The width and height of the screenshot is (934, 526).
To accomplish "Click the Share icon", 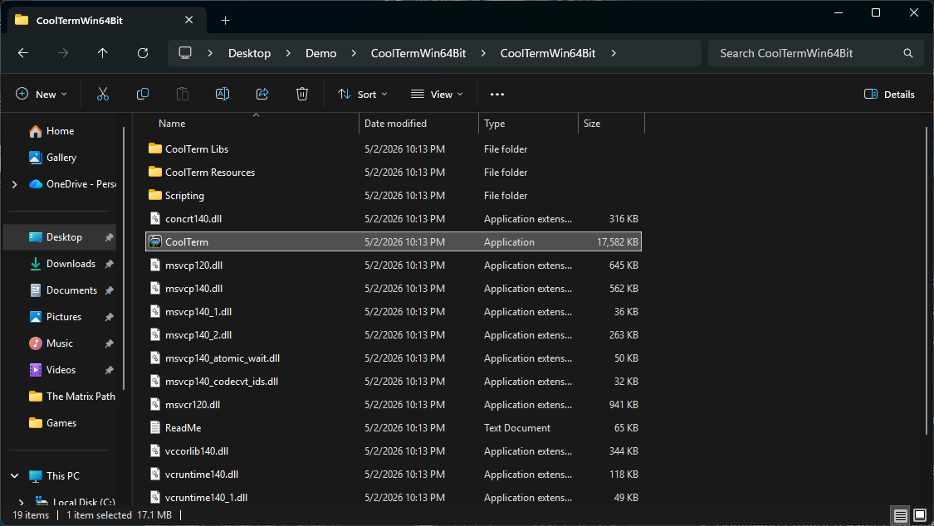I will click(262, 94).
